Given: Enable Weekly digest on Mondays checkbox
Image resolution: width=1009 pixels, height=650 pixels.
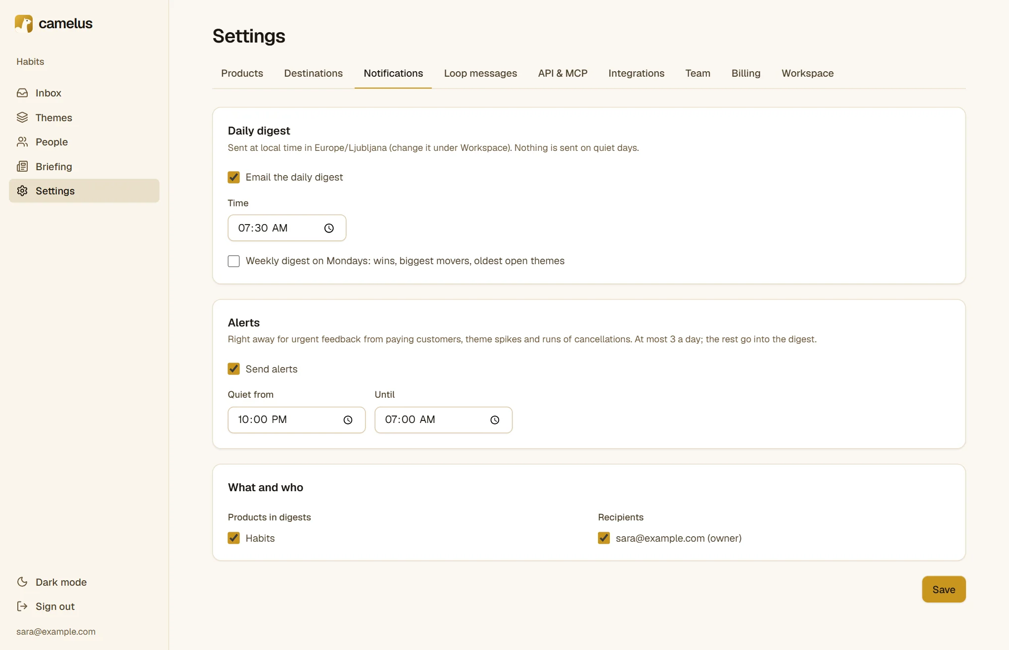Looking at the screenshot, I should tap(233, 261).
